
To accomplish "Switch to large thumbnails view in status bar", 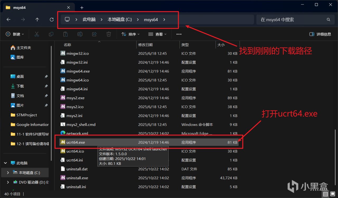I will [x=332, y=194].
